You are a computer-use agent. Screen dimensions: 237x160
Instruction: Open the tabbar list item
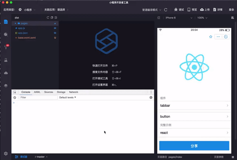click(194, 105)
